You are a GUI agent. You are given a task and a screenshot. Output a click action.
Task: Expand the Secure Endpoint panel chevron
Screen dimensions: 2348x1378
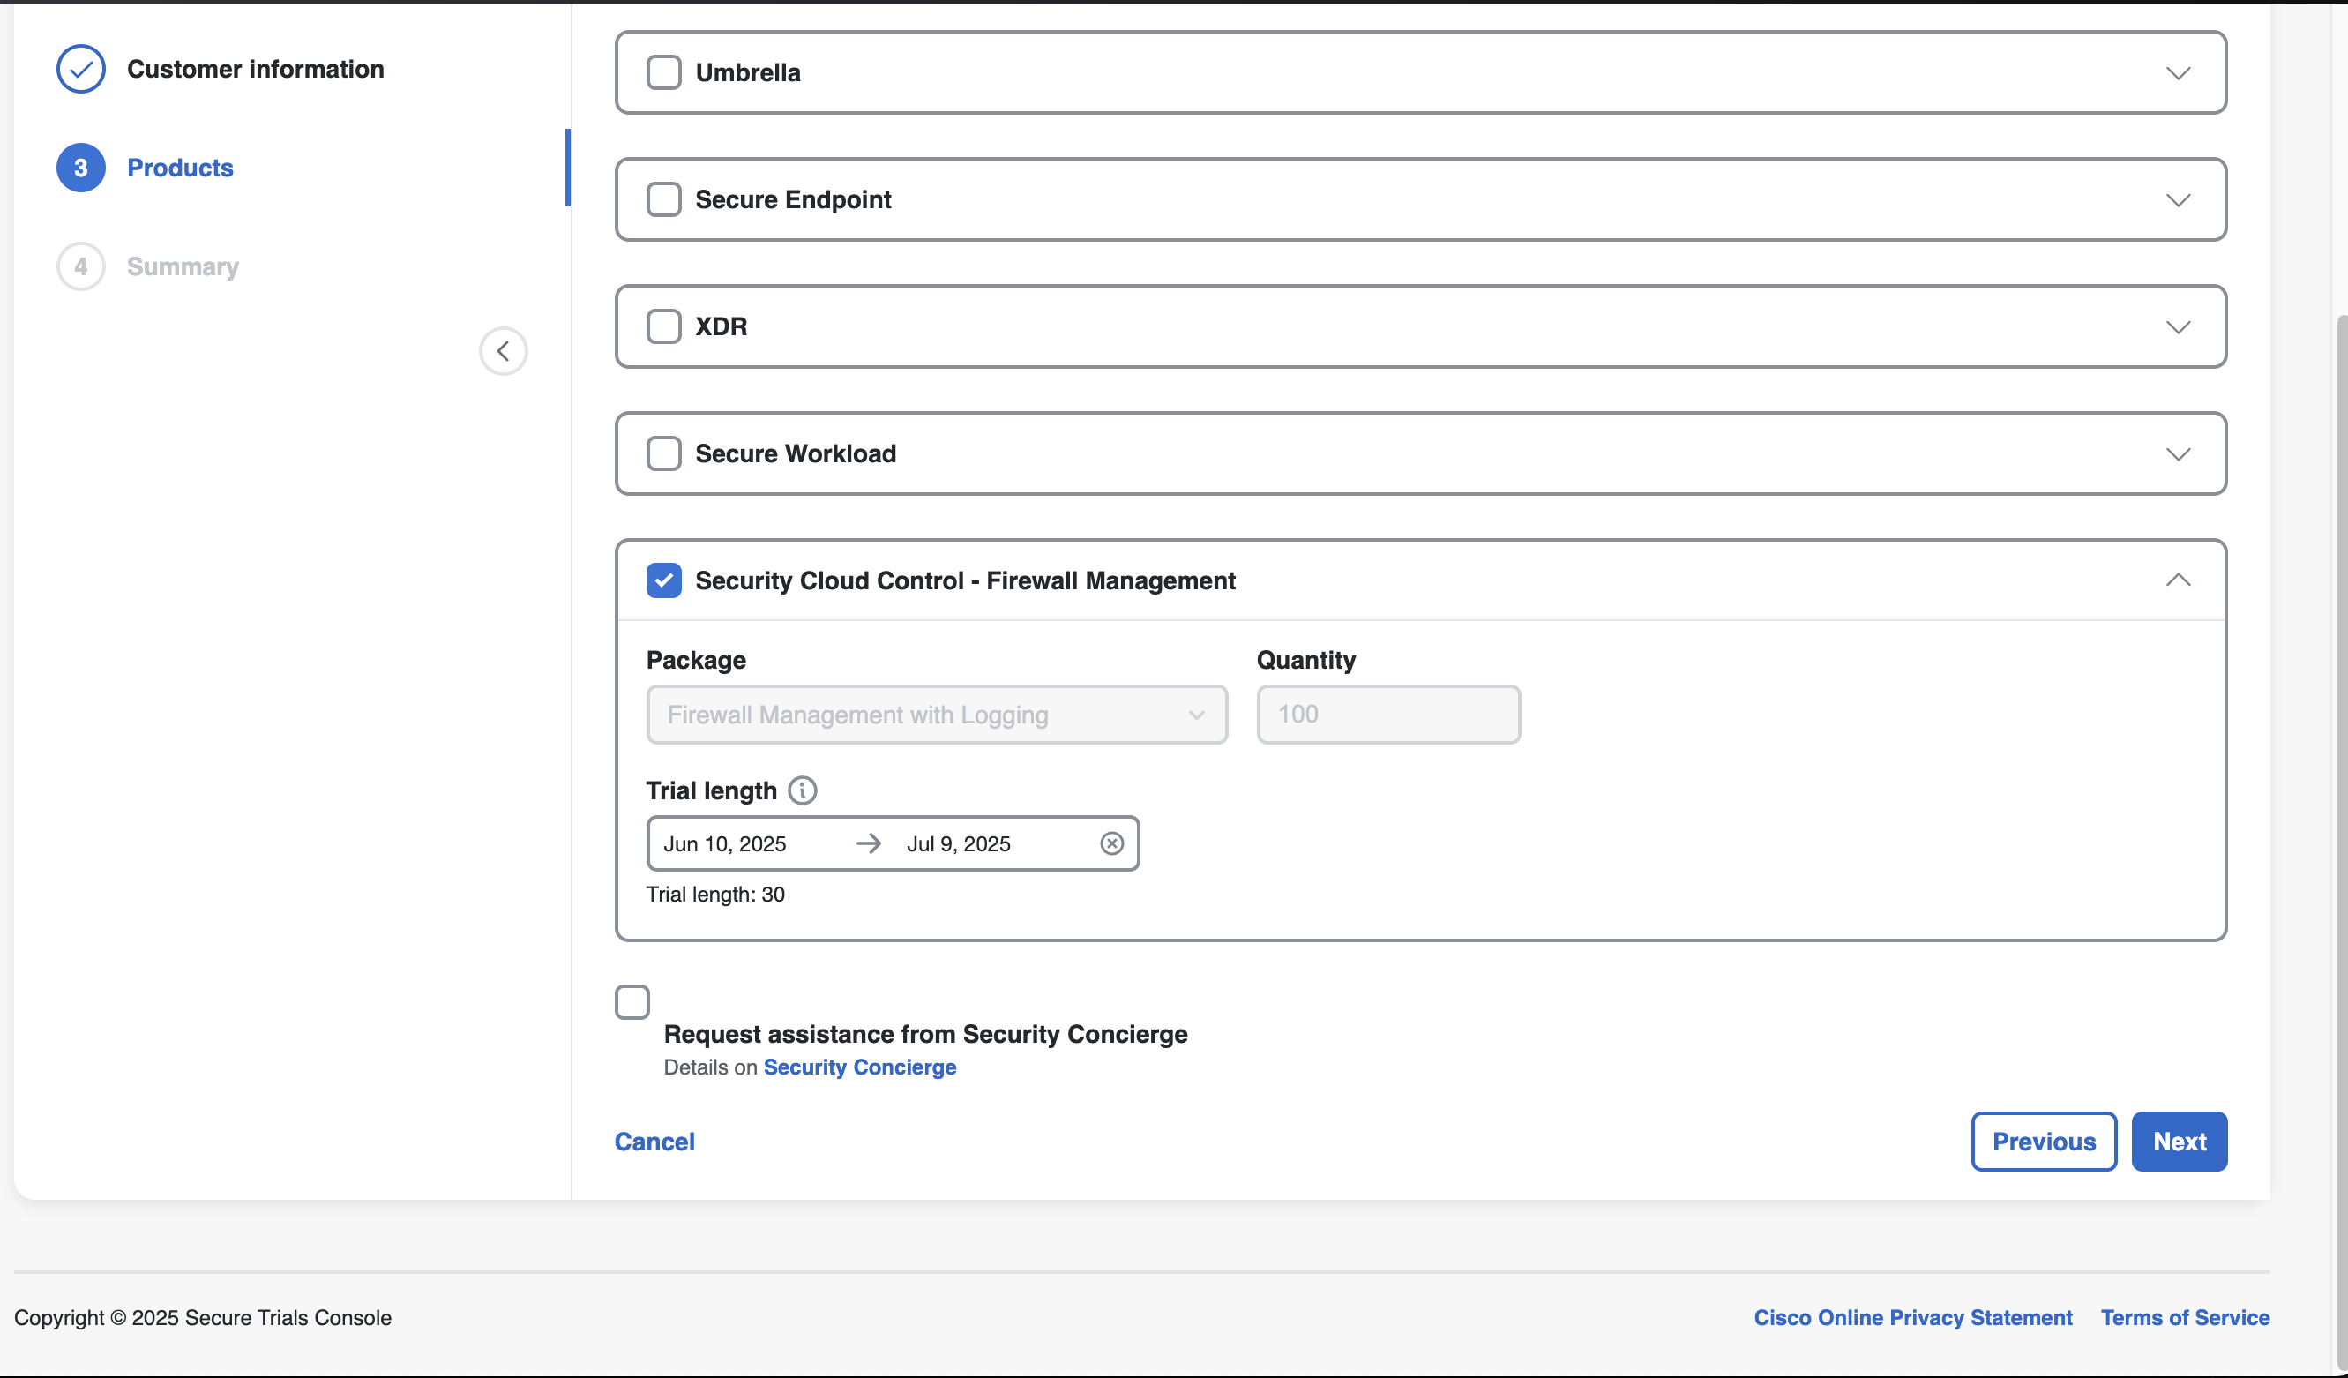[x=2178, y=200]
